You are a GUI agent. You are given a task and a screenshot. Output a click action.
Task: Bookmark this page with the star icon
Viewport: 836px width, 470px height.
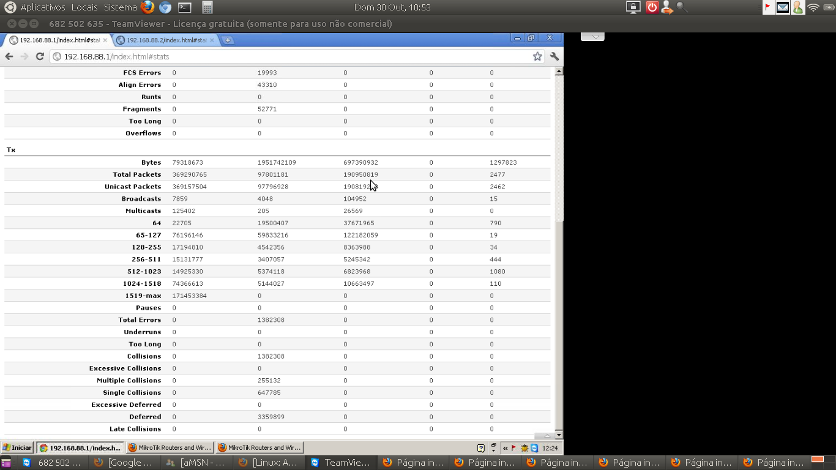click(537, 56)
